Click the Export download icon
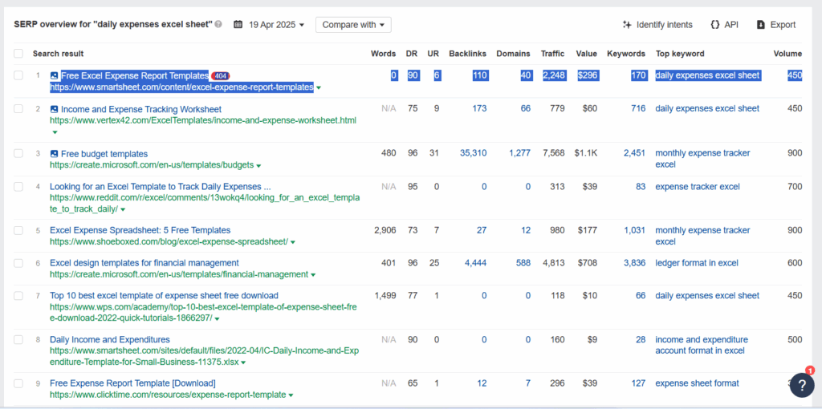822x409 pixels. pyautogui.click(x=761, y=25)
